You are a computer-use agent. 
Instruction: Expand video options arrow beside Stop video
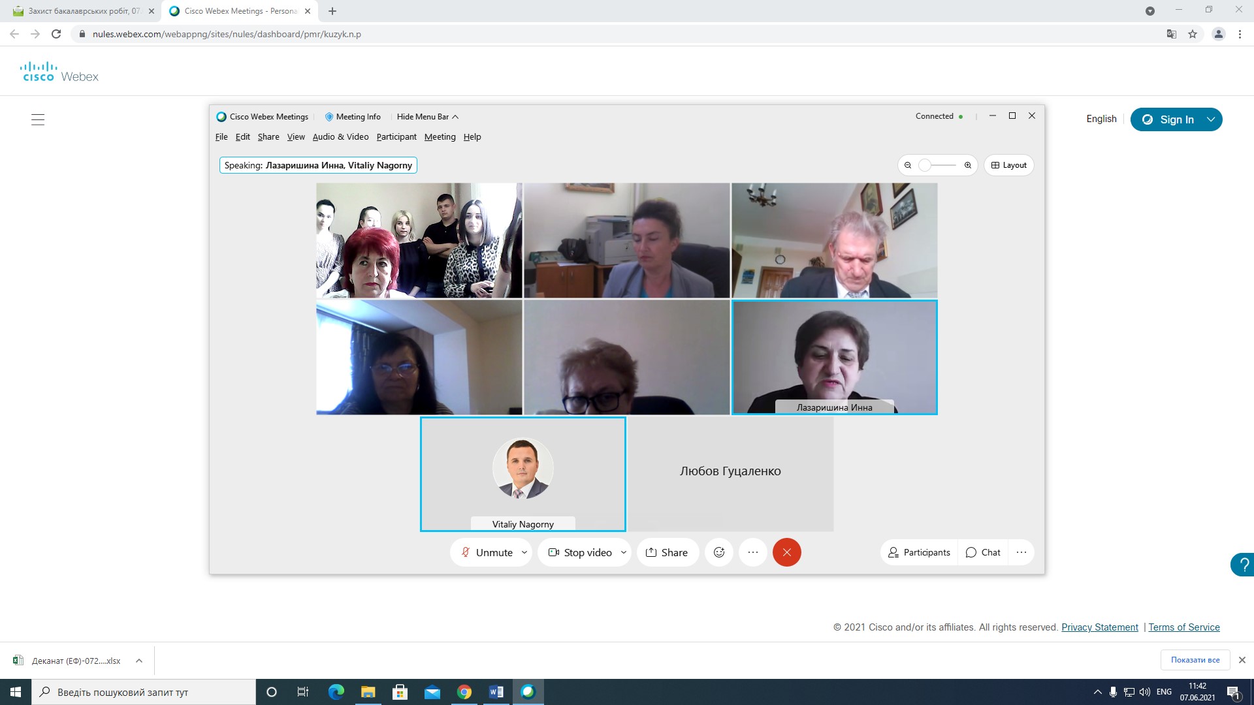[x=624, y=552]
